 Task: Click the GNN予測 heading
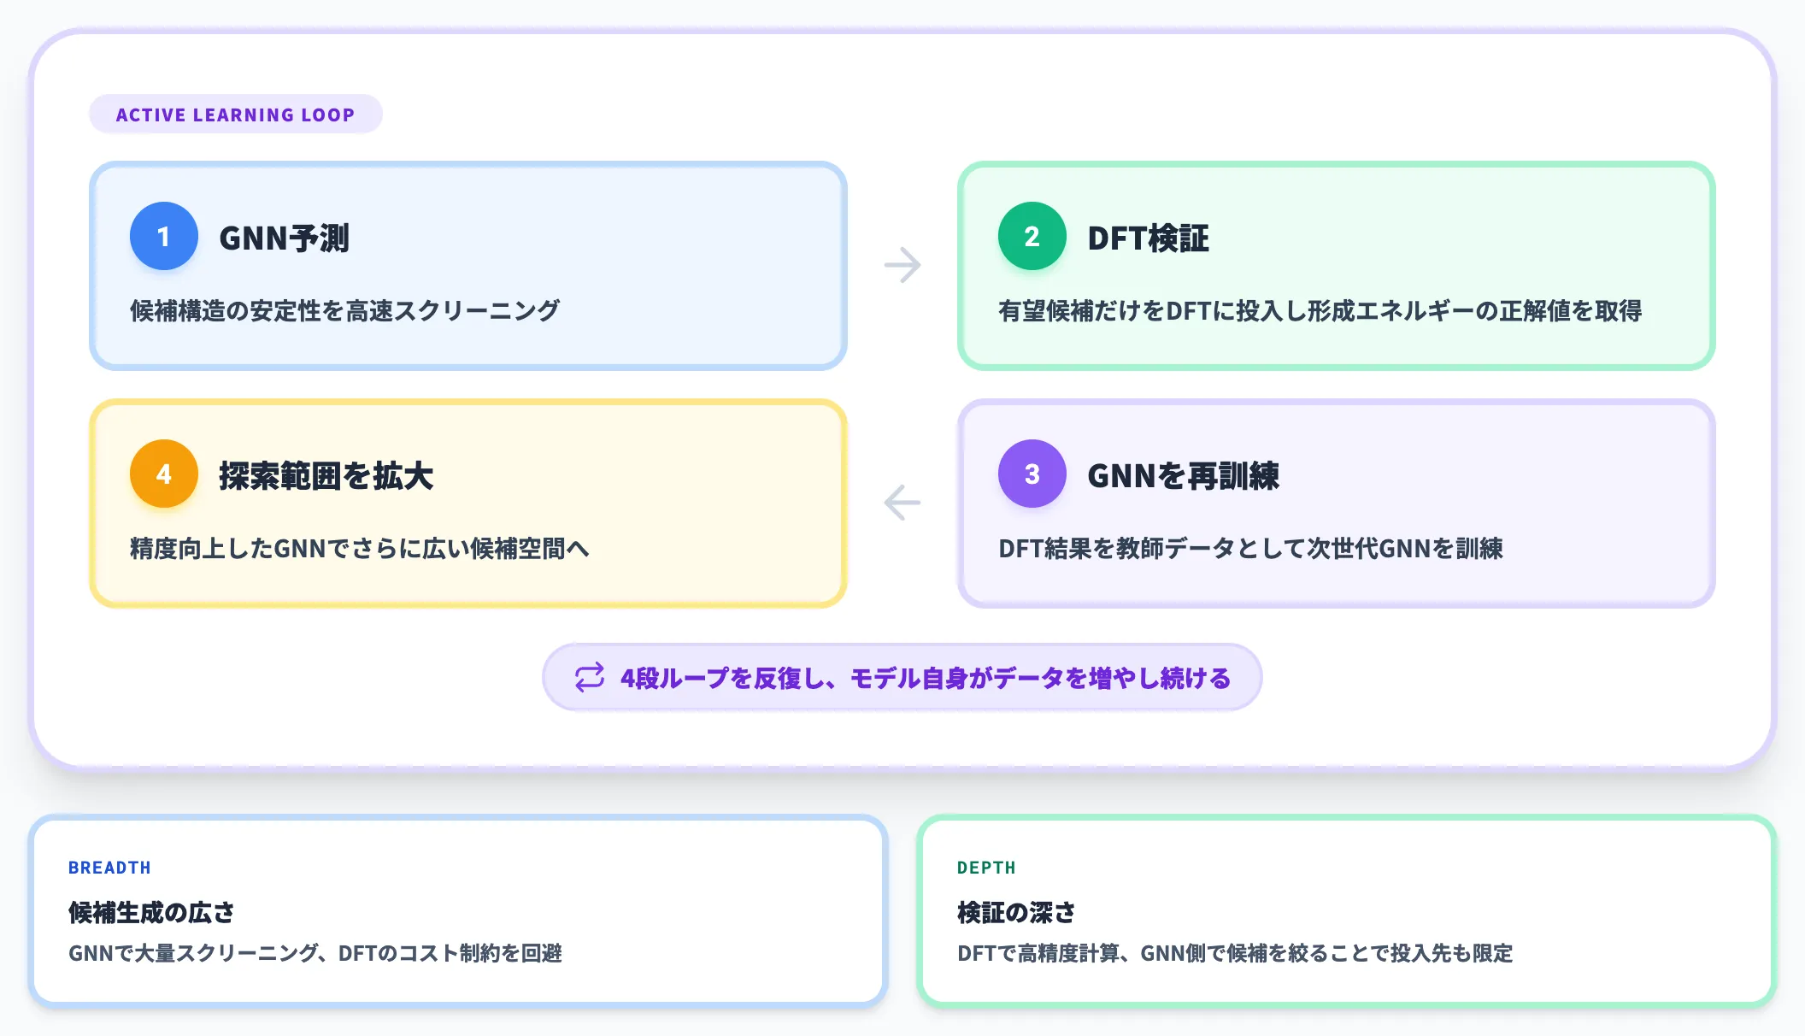tap(285, 238)
